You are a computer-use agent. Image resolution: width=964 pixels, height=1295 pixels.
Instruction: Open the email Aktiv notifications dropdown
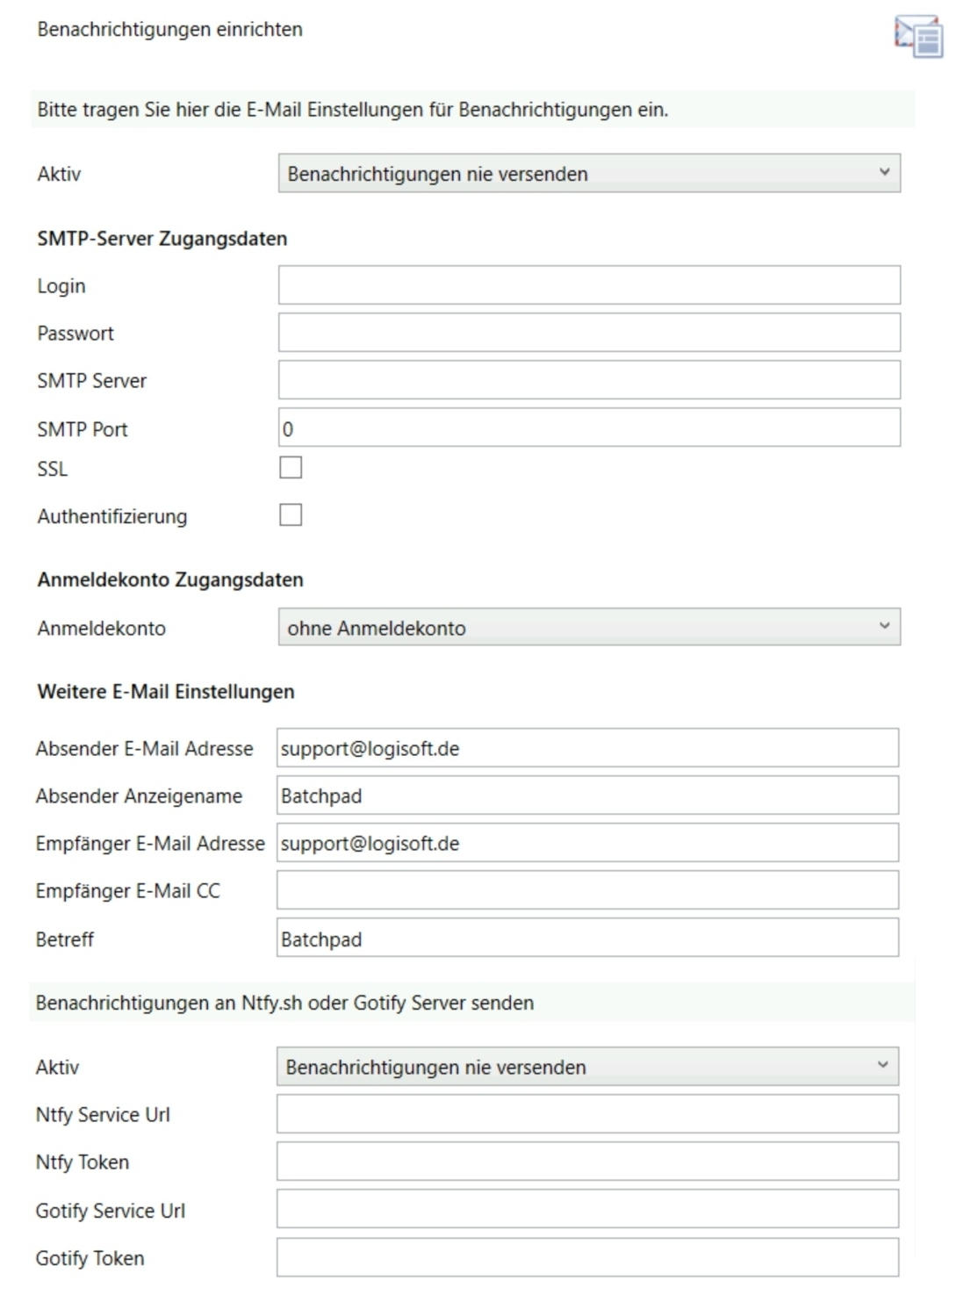(588, 174)
